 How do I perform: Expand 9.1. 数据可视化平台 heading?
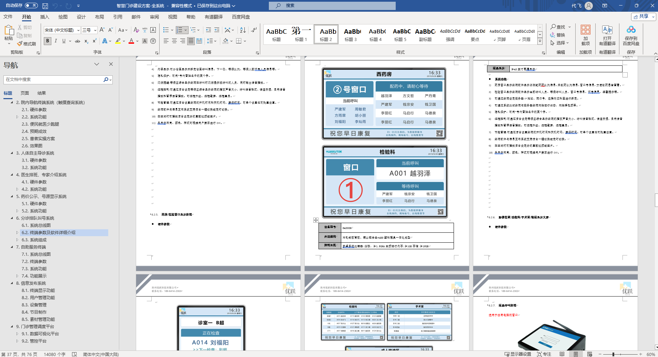click(17, 334)
